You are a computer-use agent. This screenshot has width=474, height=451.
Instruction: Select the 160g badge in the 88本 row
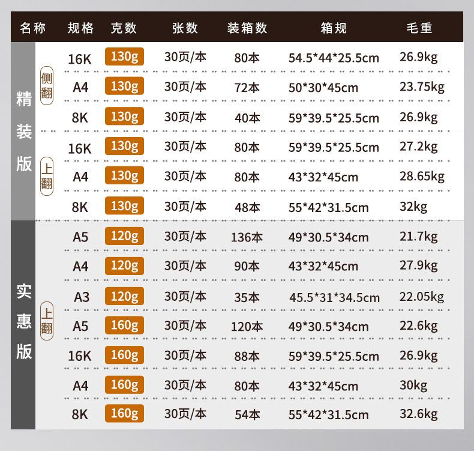coord(124,355)
